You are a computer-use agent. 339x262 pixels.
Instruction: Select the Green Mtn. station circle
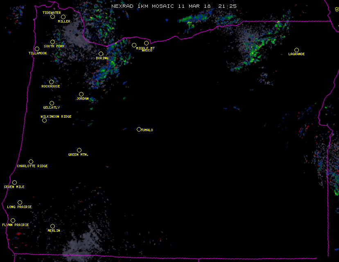[x=79, y=150]
